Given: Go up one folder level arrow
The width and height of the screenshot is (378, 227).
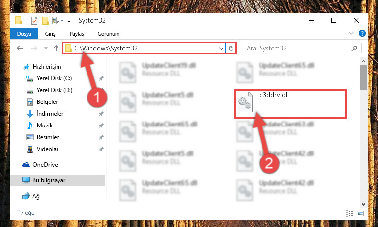Looking at the screenshot, I should (56, 49).
